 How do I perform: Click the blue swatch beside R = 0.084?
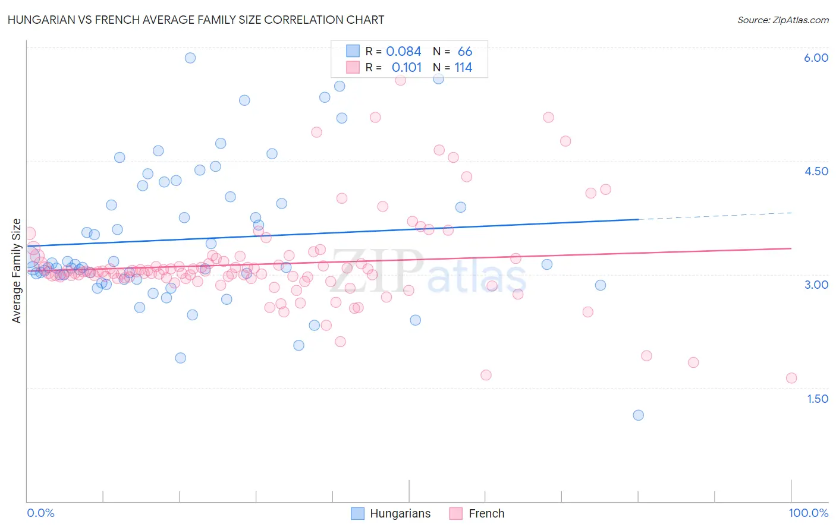tap(353, 51)
